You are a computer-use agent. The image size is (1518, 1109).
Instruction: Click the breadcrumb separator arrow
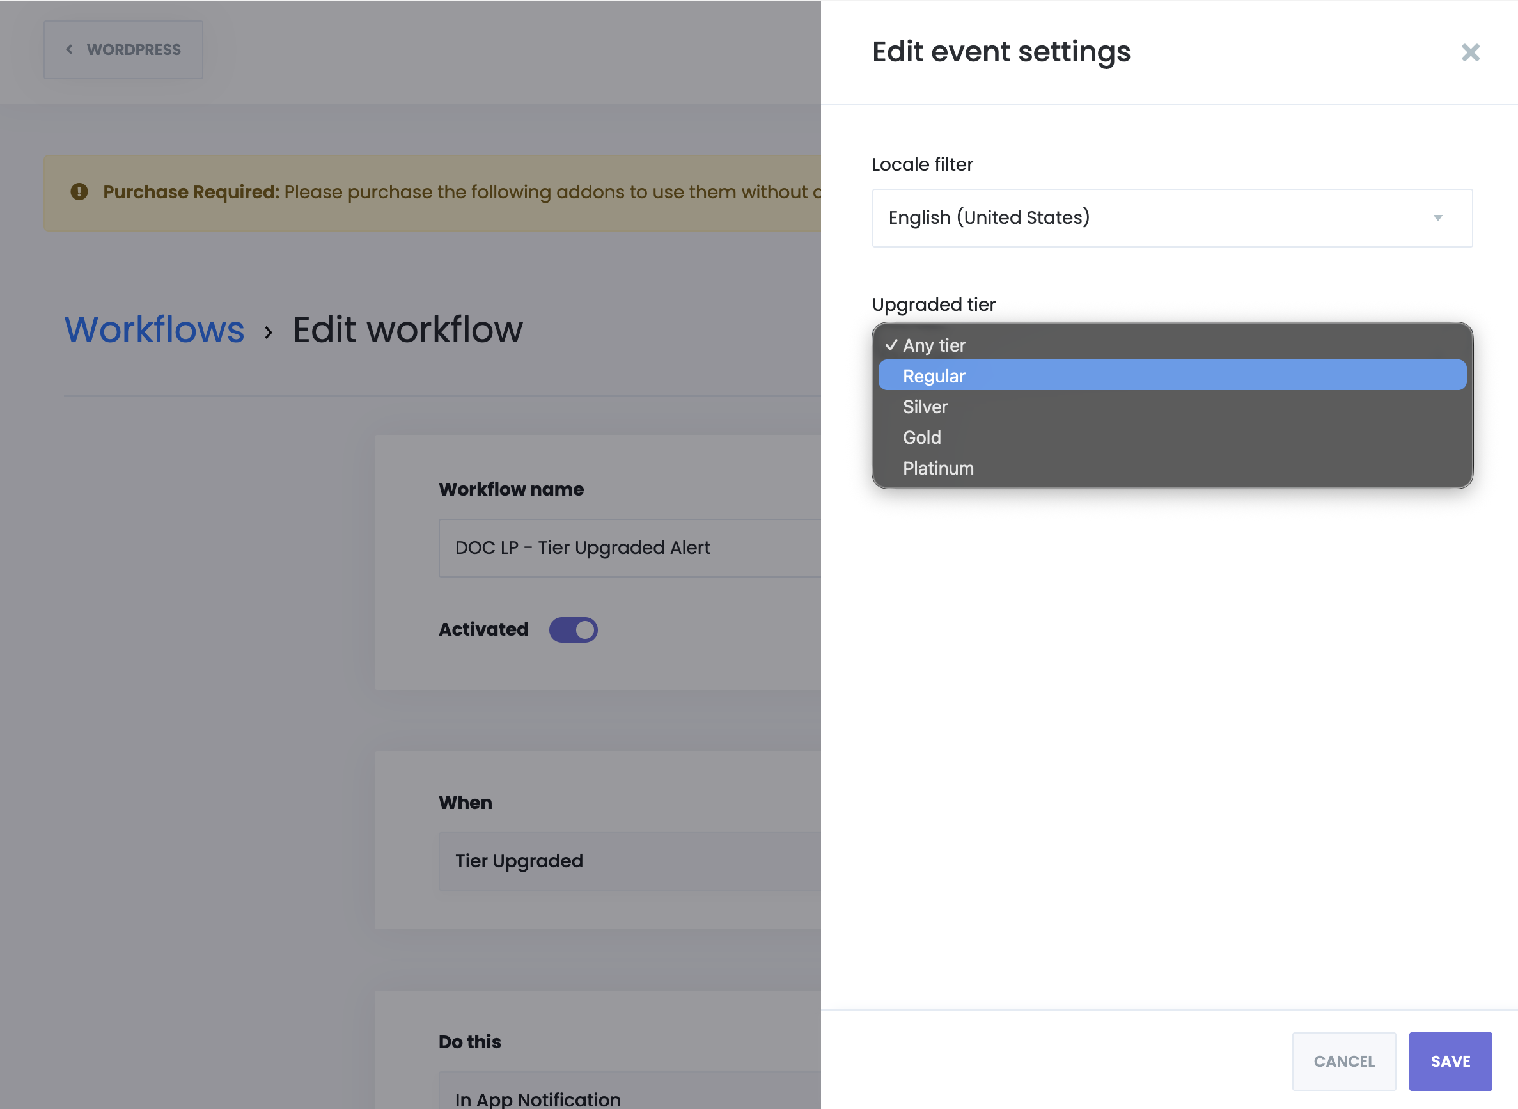tap(269, 333)
